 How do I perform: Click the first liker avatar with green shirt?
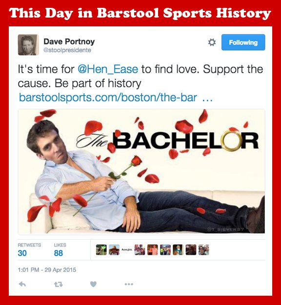click(x=101, y=250)
